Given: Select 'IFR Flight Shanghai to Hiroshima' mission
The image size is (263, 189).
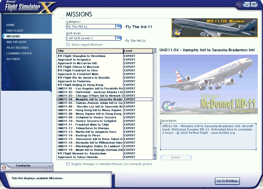Looking at the screenshot, I should point(105,56).
